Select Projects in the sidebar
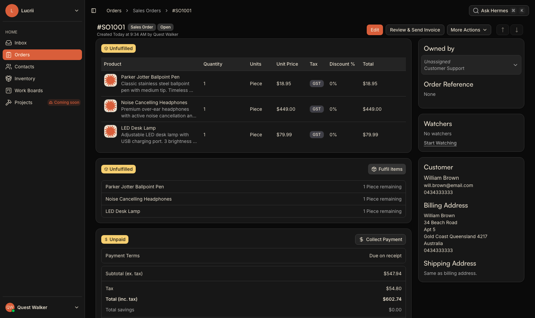 coord(42,102)
